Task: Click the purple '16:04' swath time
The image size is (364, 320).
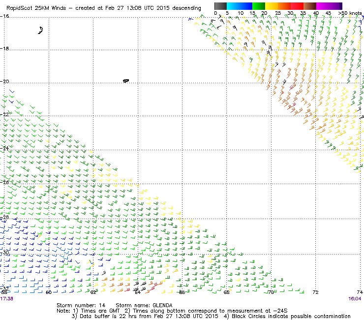Action: pyautogui.click(x=355, y=299)
